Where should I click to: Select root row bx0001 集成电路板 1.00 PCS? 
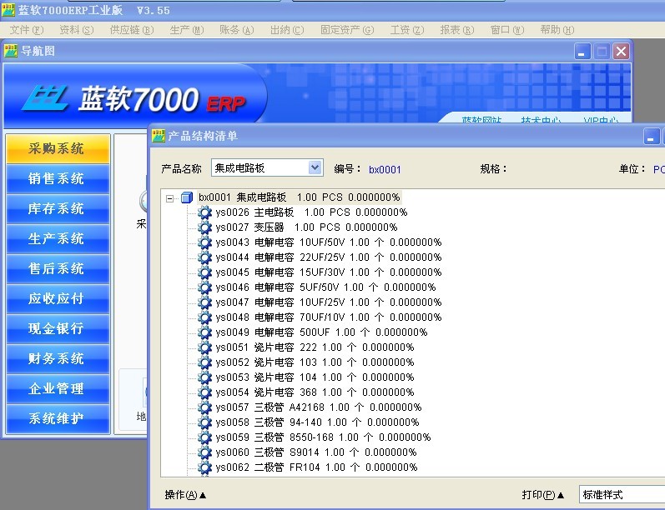pos(299,197)
